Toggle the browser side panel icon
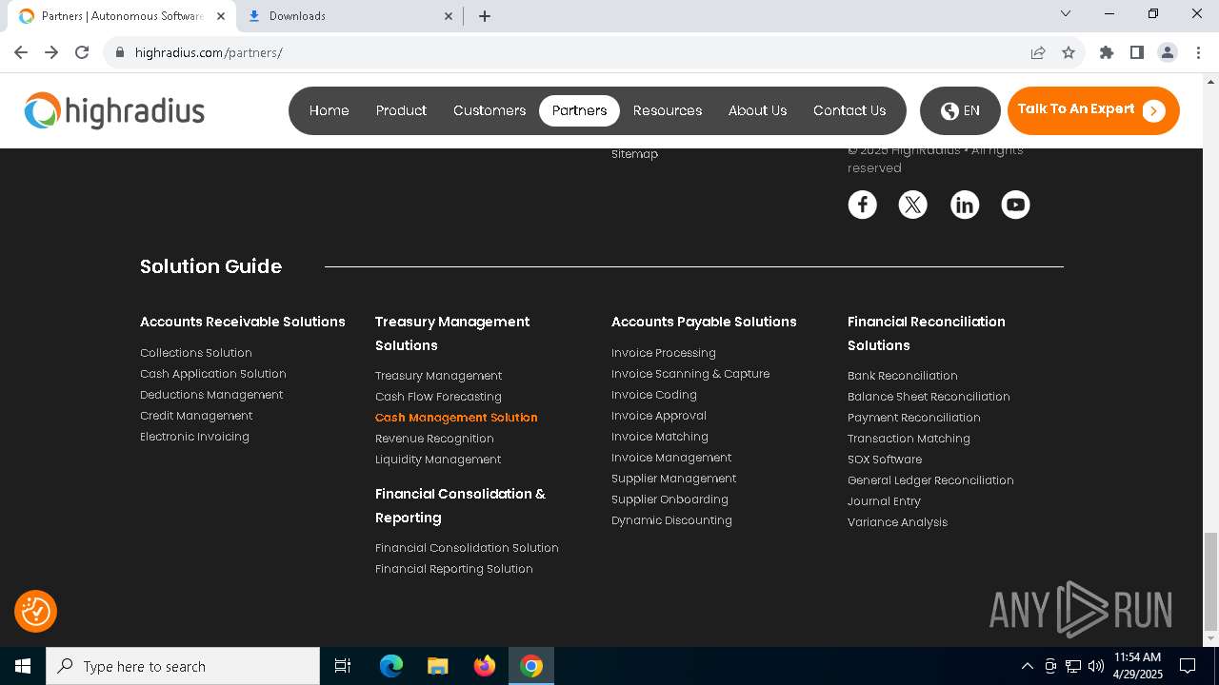This screenshot has width=1219, height=685. coord(1136,52)
